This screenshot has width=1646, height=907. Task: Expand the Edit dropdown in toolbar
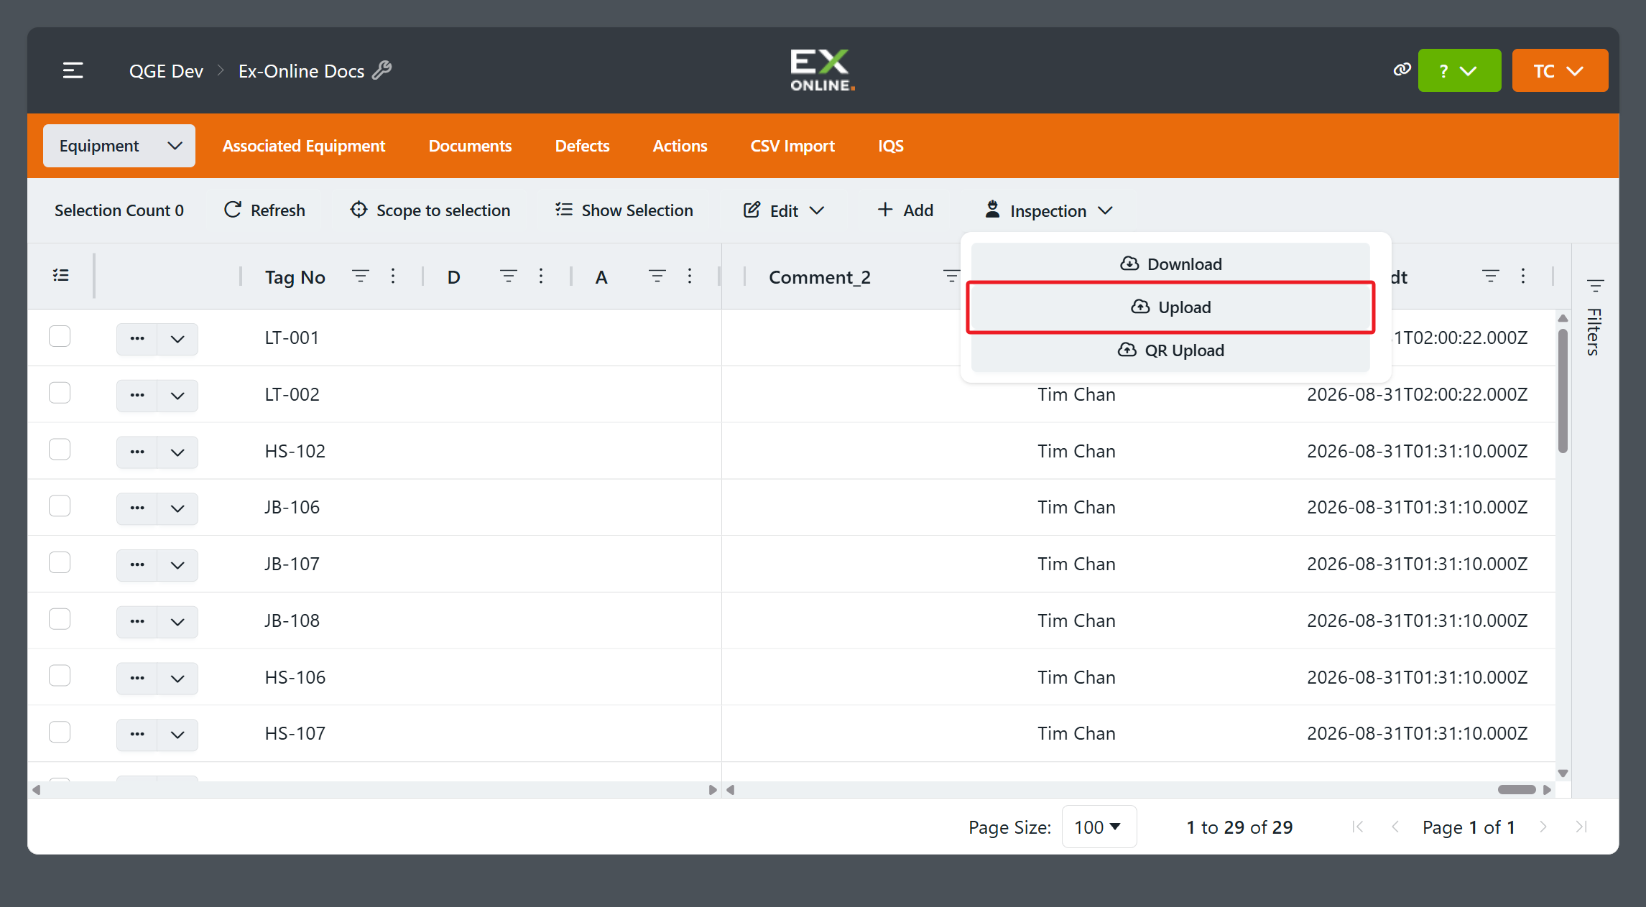(x=784, y=210)
